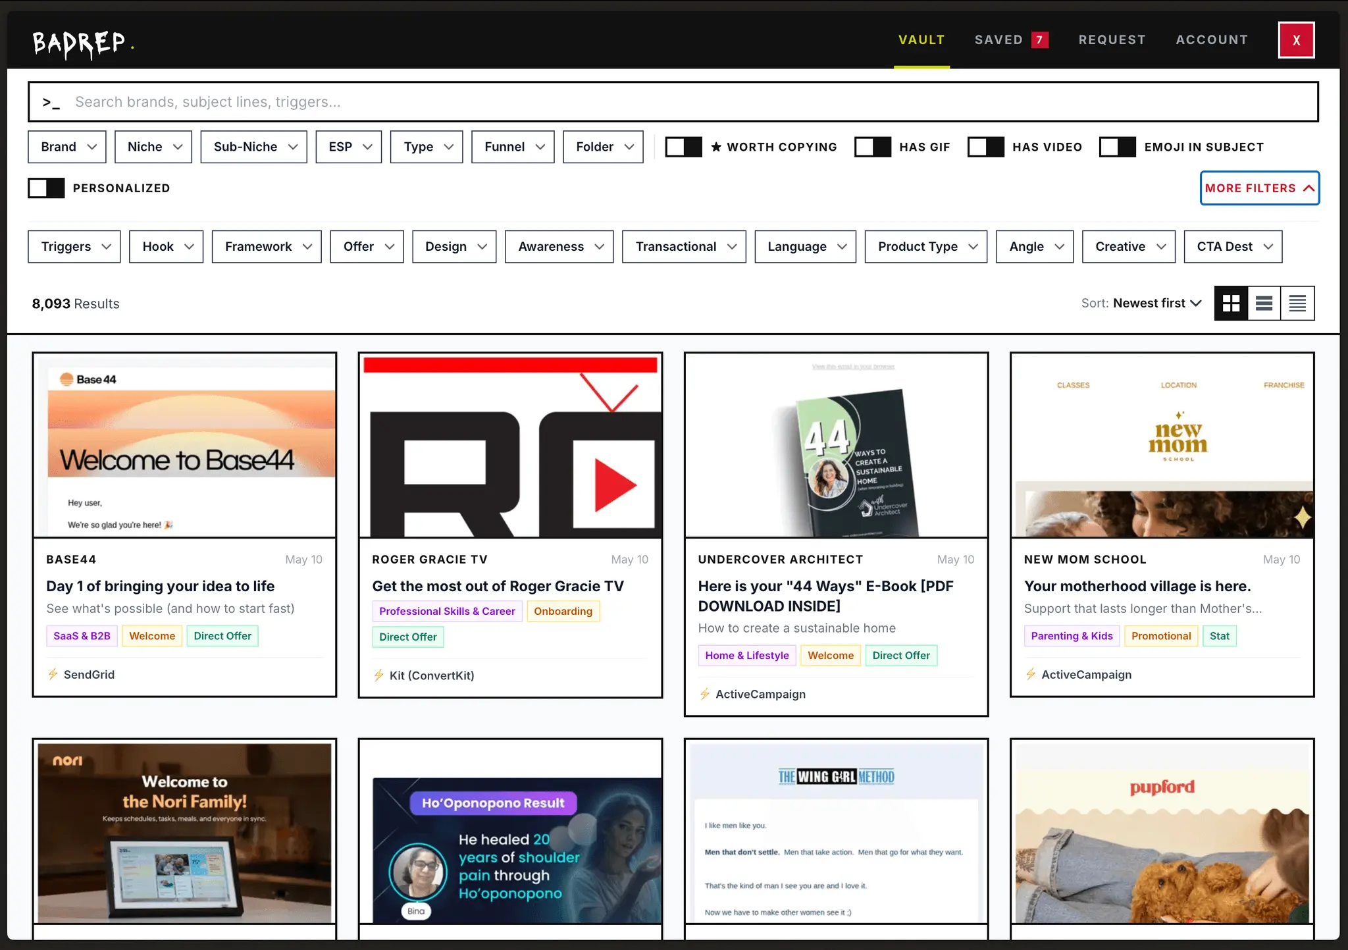Click the lightning icon on the Undercover Architect card
The image size is (1348, 950).
pos(704,694)
